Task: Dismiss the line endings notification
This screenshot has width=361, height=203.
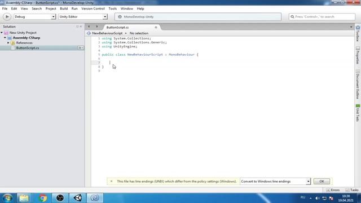Action: click(112, 182)
